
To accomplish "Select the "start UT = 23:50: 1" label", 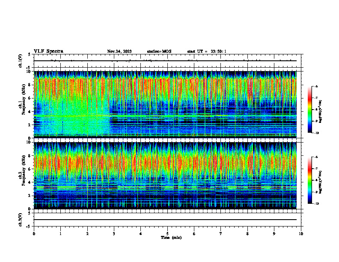I will point(207,51).
